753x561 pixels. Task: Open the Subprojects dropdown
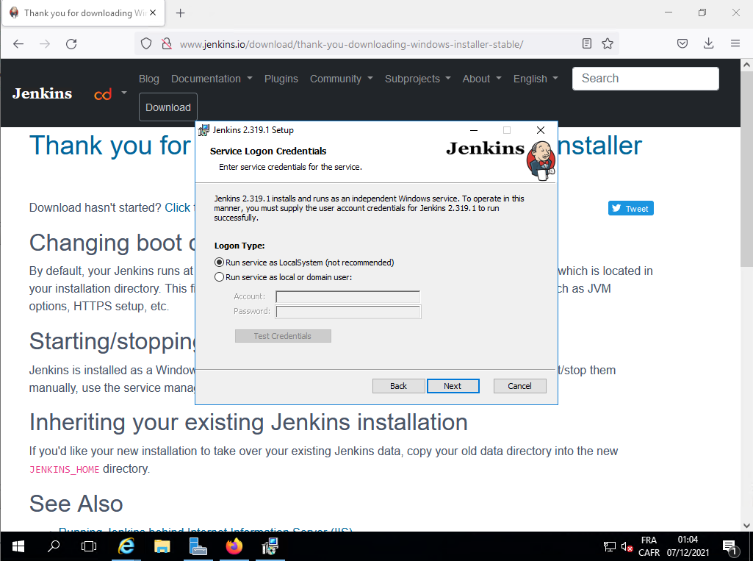(417, 79)
